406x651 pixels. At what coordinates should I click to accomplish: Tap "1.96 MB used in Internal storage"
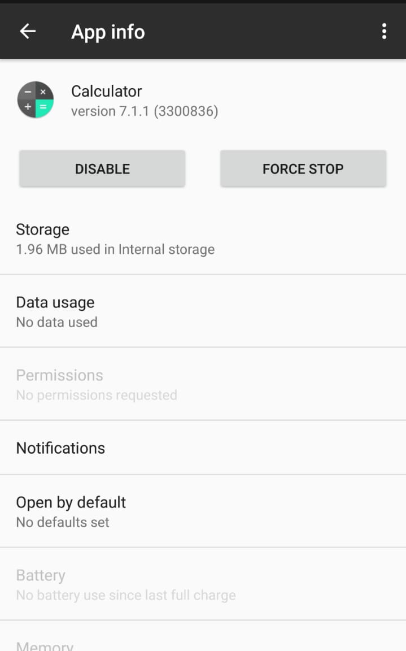[x=115, y=249]
